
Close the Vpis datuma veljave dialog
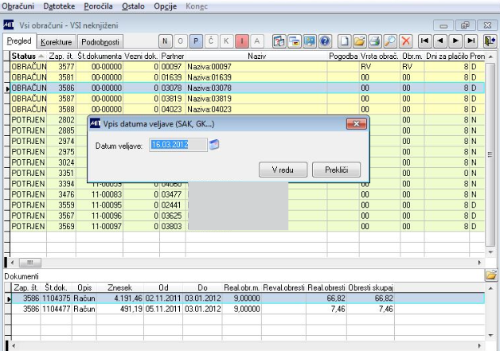coord(356,123)
